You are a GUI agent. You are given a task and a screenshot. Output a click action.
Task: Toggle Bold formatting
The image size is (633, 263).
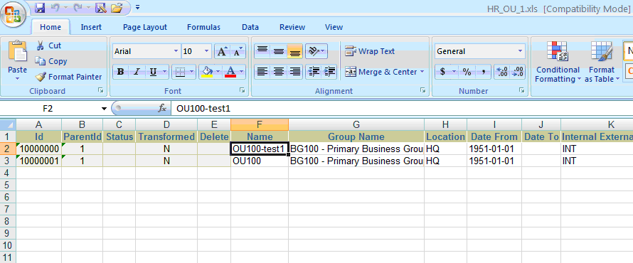pos(120,73)
